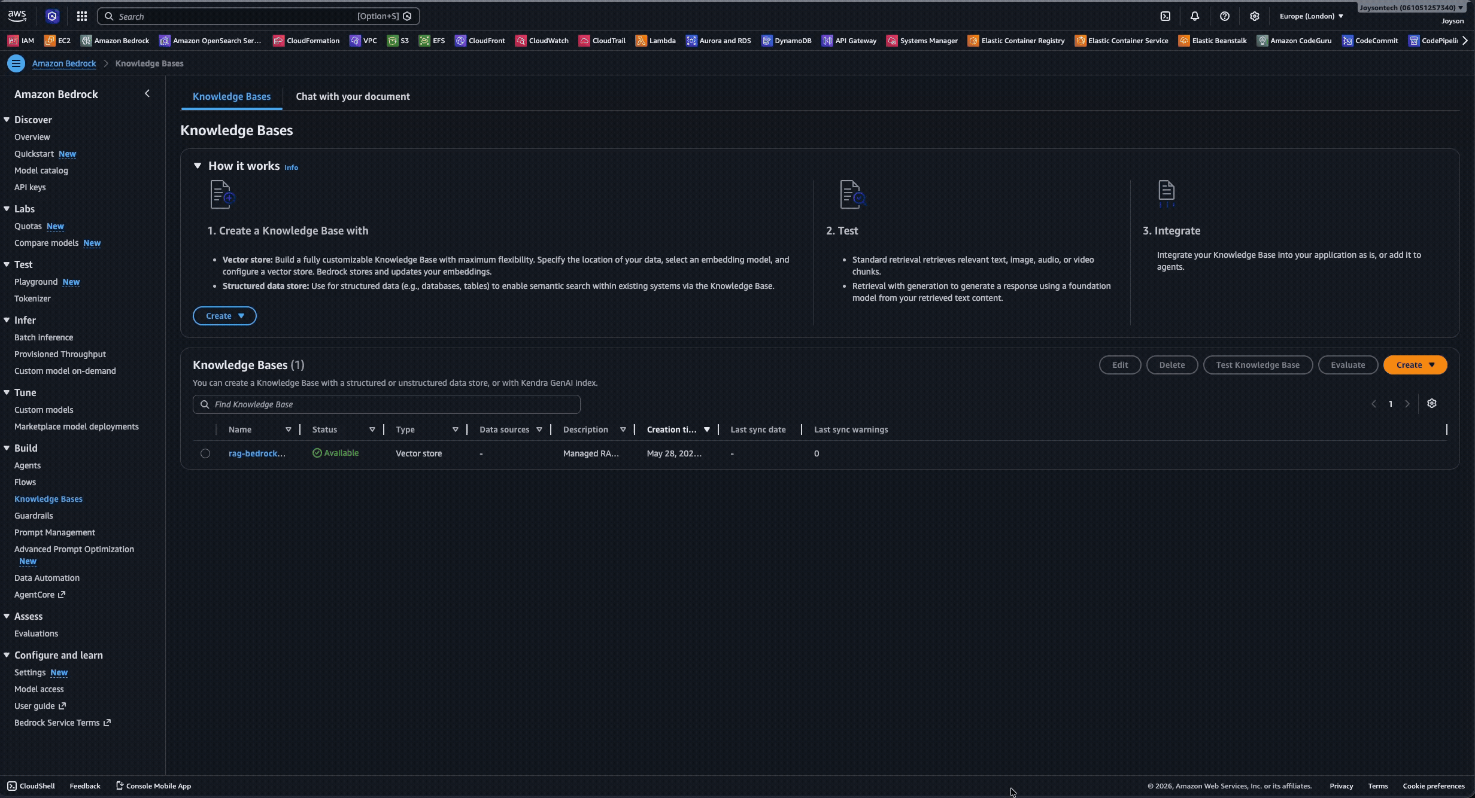Open the API Gateway shortcut in favorites bar
Screen dimensions: 1475x798
849,41
